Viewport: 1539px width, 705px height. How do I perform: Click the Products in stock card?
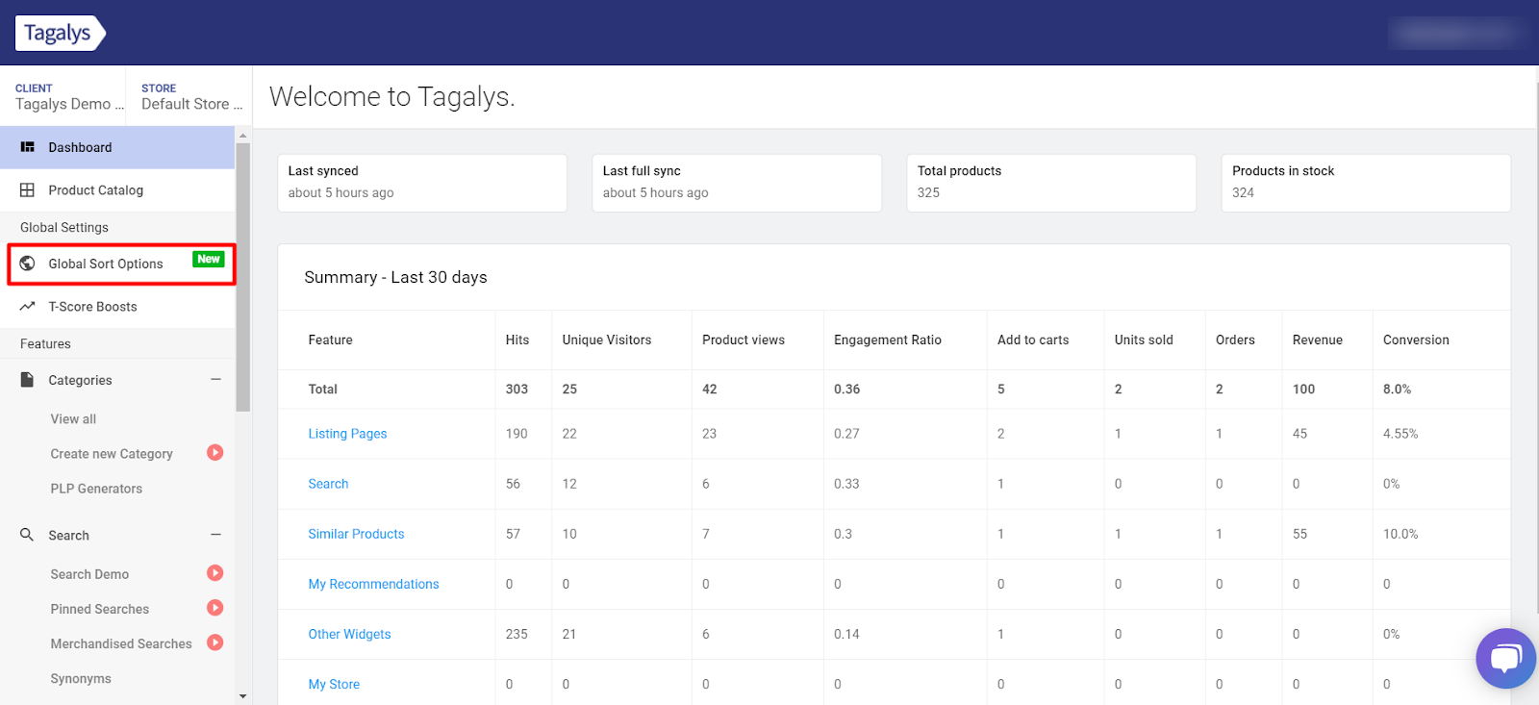click(1366, 183)
